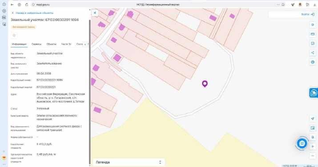Select the Информация tab
The width and height of the screenshot is (318, 167).
click(19, 44)
